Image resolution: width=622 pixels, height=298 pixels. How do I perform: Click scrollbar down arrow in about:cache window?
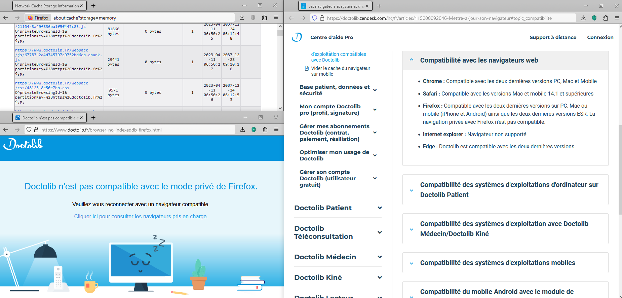280,108
